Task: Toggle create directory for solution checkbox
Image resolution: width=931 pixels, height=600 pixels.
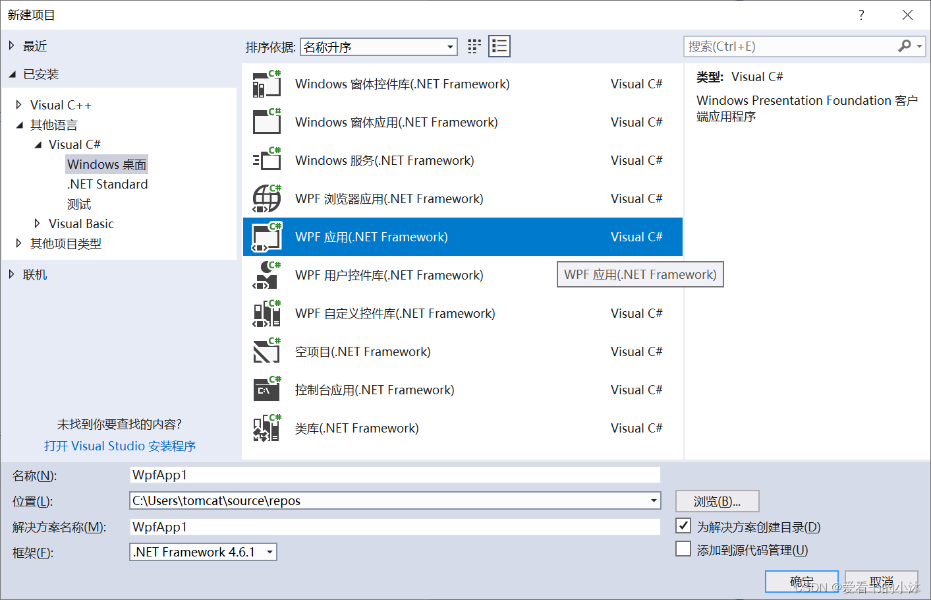Action: [x=683, y=526]
